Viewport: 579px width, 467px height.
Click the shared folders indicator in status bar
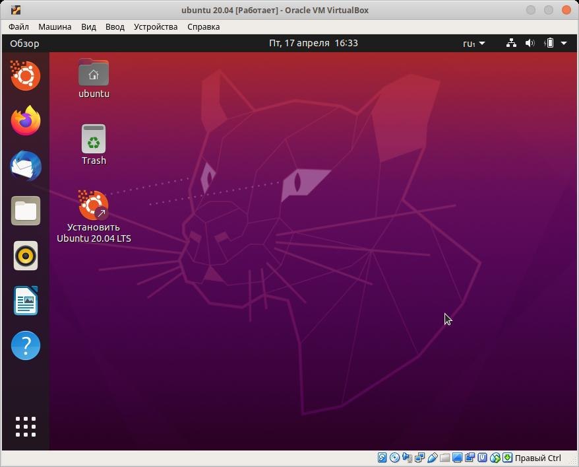coord(445,458)
